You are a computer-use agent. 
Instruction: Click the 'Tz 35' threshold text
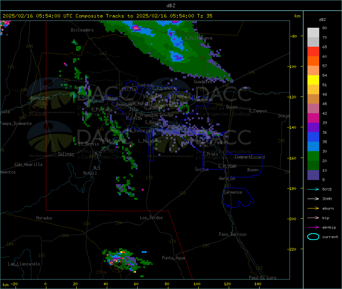coord(204,16)
